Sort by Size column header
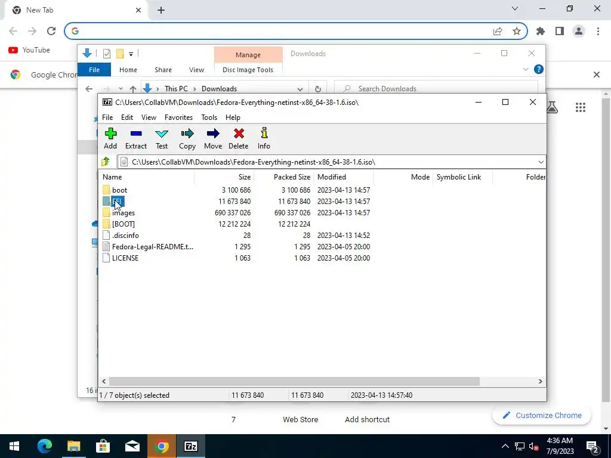Image resolution: width=611 pixels, height=458 pixels. [x=224, y=177]
